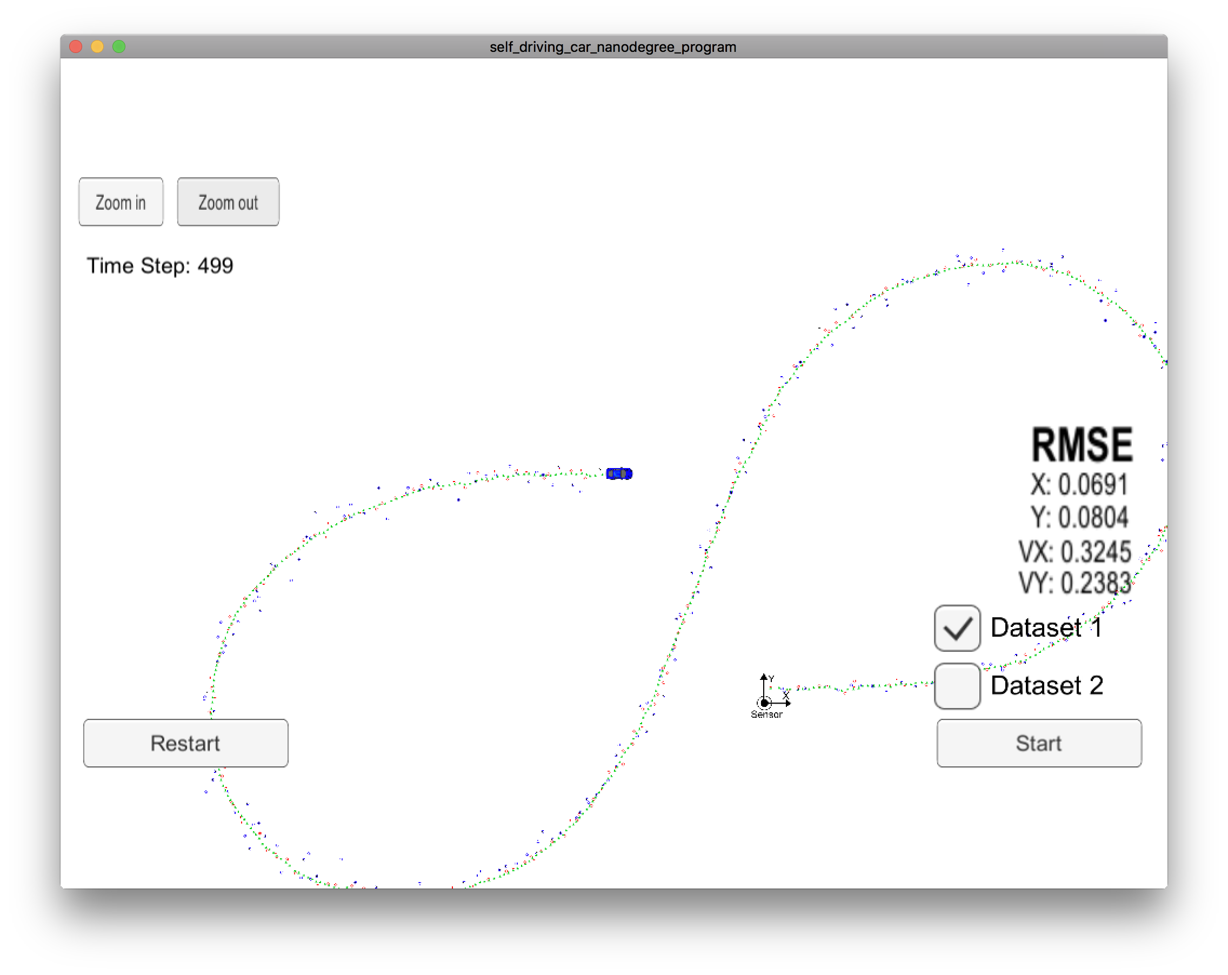This screenshot has width=1228, height=975.
Task: Select the VY: 0.2383 value
Action: click(1075, 583)
